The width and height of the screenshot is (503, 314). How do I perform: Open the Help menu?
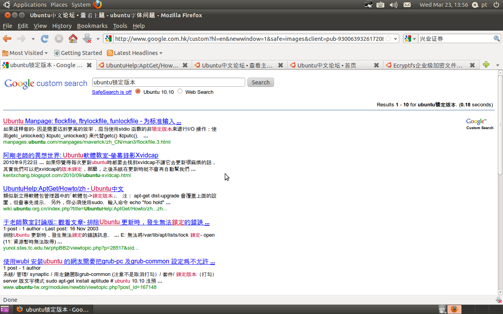139,26
